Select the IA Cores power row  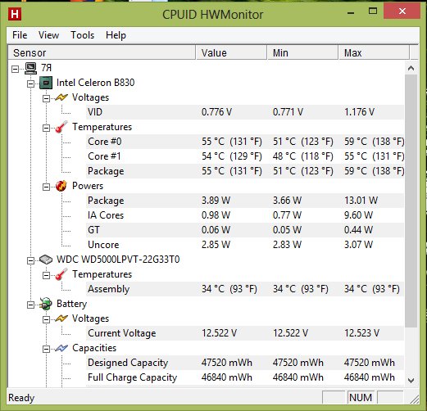245,215
